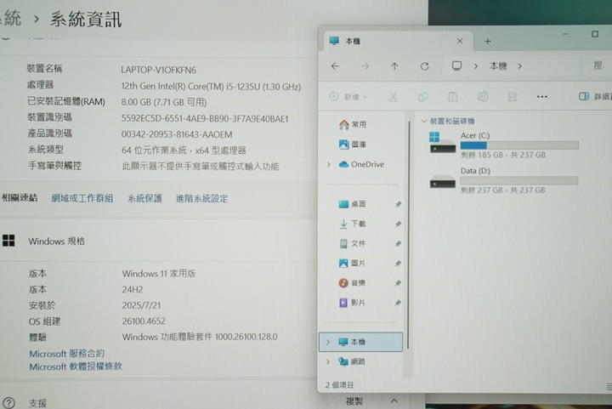612x409 pixels.
Task: Select the 本機 tab title
Action: click(353, 41)
